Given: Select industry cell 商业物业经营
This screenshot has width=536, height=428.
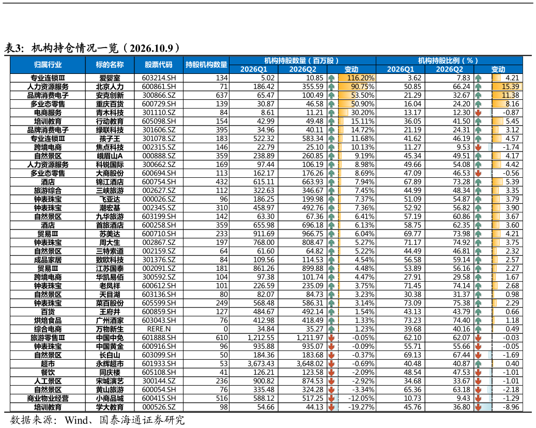Looking at the screenshot, I should coord(48,399).
